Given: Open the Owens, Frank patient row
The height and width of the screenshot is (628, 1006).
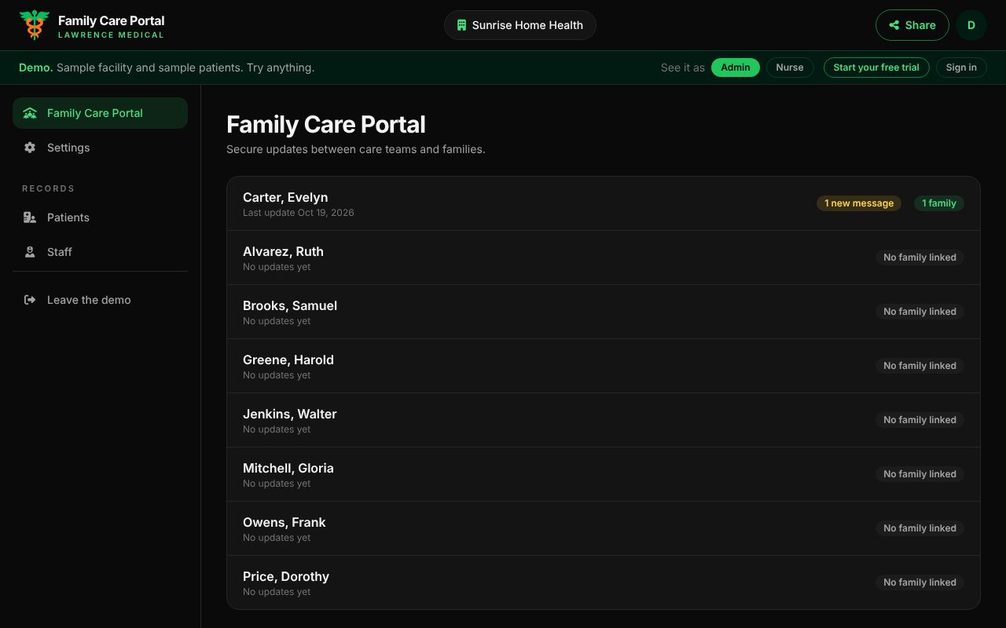Looking at the screenshot, I should (x=604, y=528).
